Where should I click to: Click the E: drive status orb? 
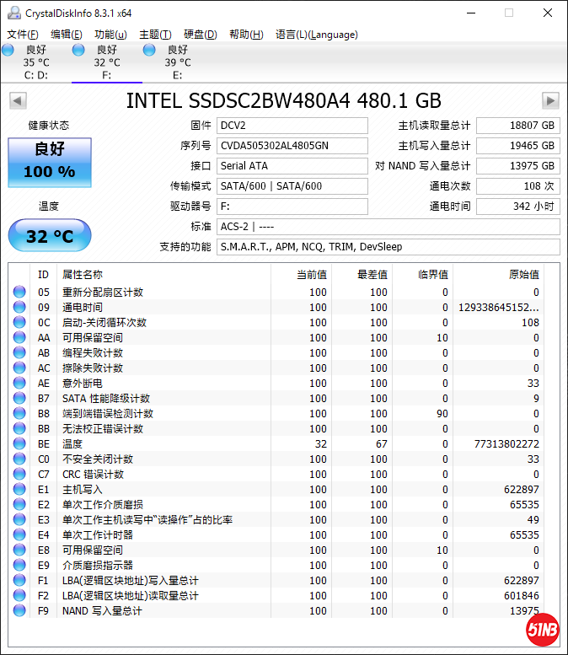coord(150,51)
